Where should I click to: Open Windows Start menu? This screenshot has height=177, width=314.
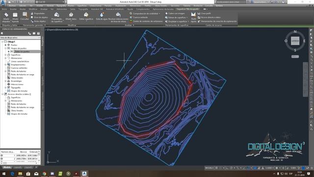[x=4, y=174]
